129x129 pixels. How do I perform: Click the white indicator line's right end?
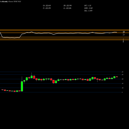(x=117, y=32)
